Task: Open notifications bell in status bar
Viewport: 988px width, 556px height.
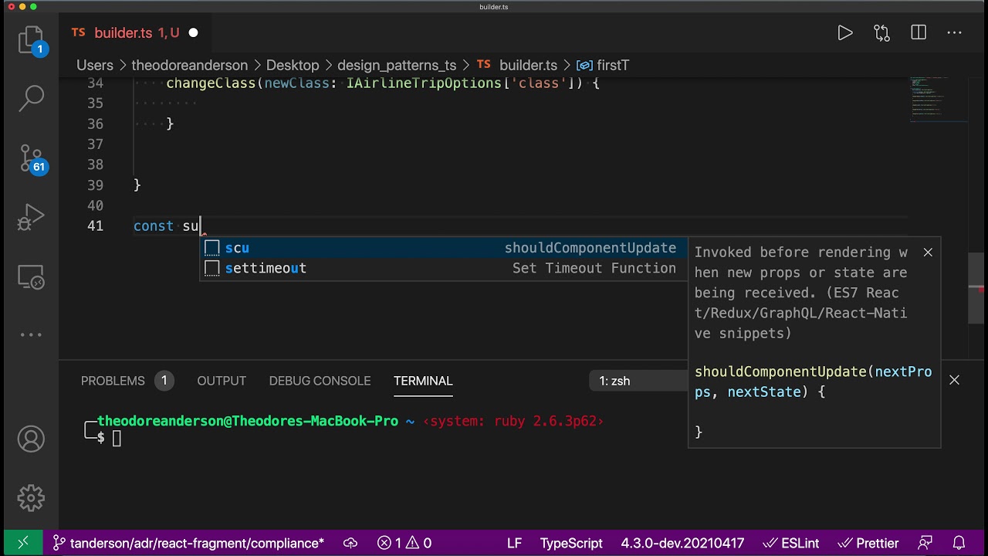Action: (959, 543)
